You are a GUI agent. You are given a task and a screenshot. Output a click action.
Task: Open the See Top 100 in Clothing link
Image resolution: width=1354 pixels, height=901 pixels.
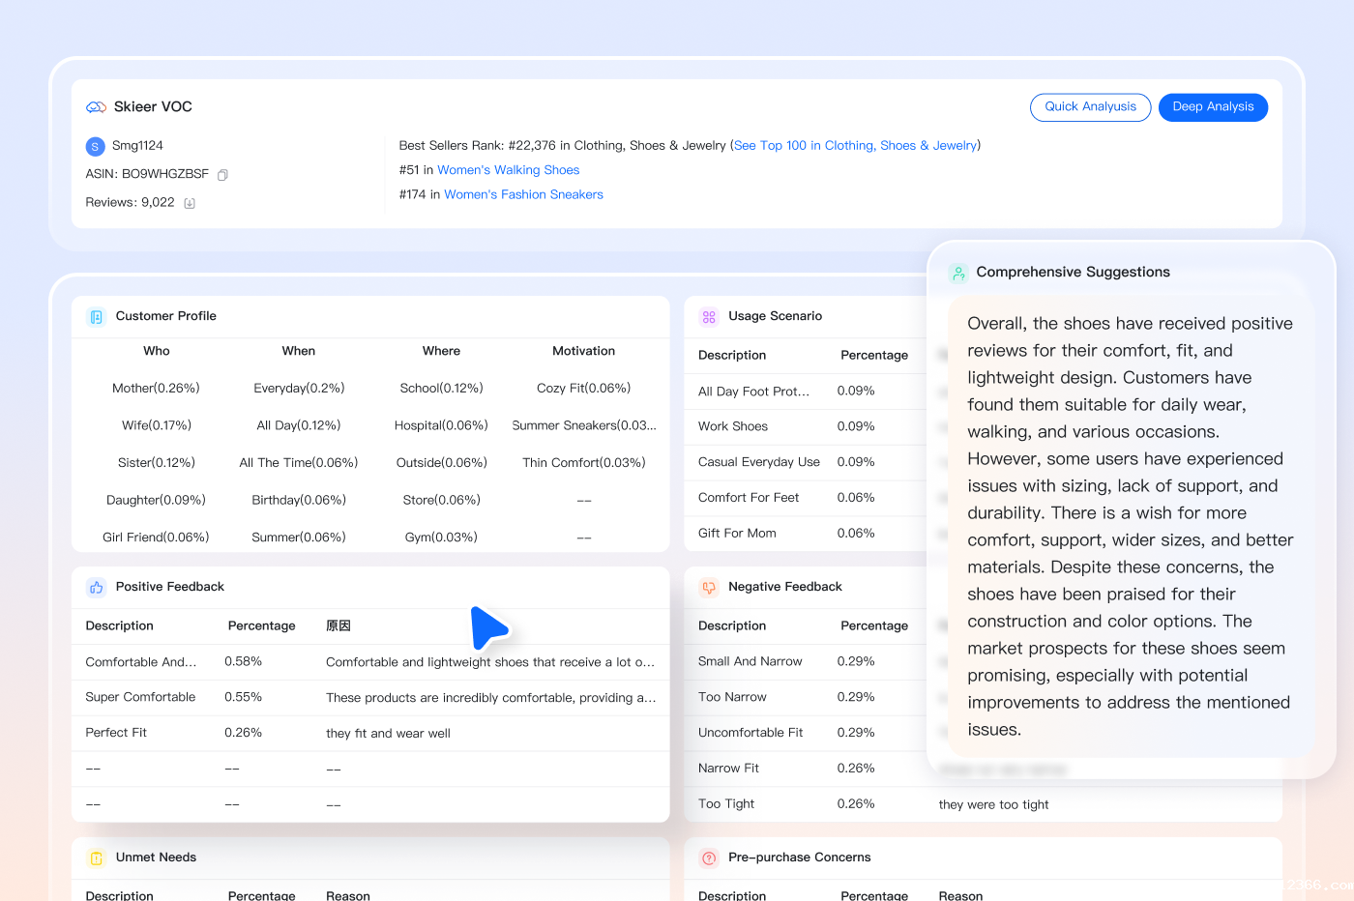(x=855, y=146)
